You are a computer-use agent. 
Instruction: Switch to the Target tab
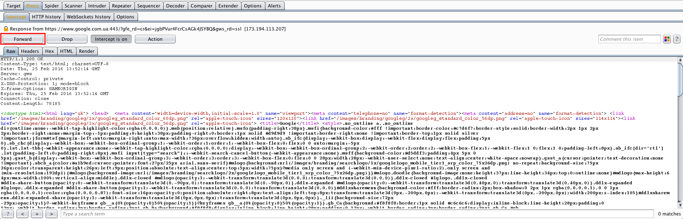pyautogui.click(x=14, y=6)
